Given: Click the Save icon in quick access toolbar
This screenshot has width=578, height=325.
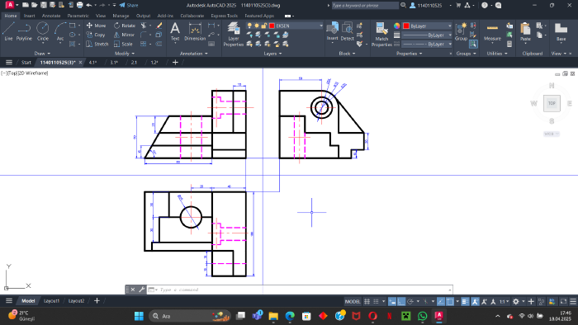Looking at the screenshot, I should point(44,5).
